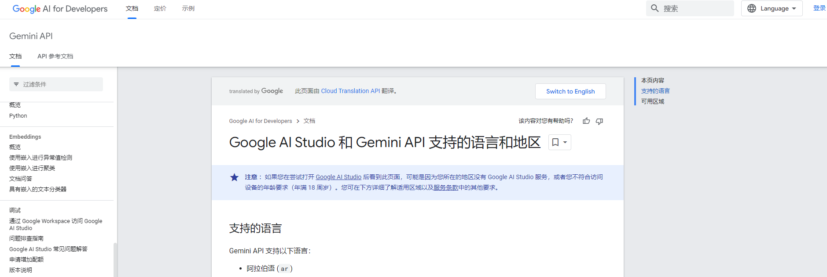This screenshot has height=277, width=827.
Task: Click the thumbs down not helpful icon
Action: 599,121
